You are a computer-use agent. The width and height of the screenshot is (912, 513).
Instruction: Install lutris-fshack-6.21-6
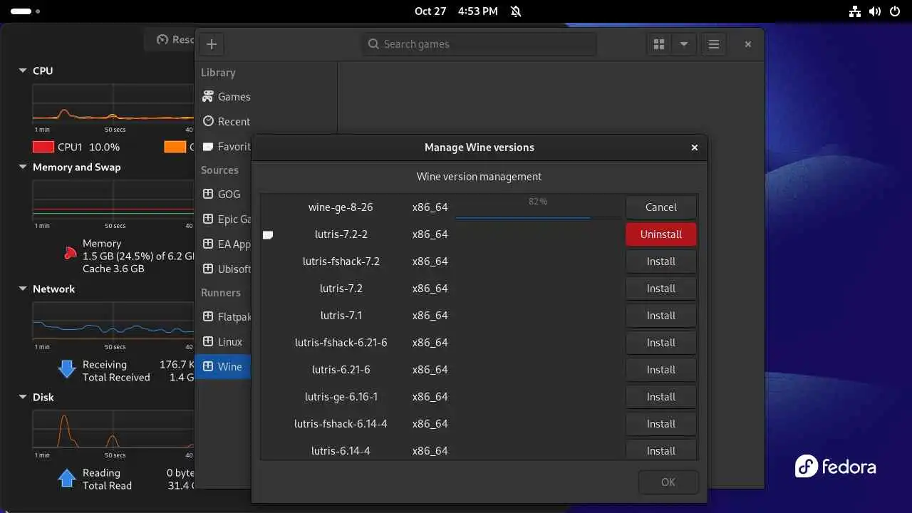pos(661,343)
